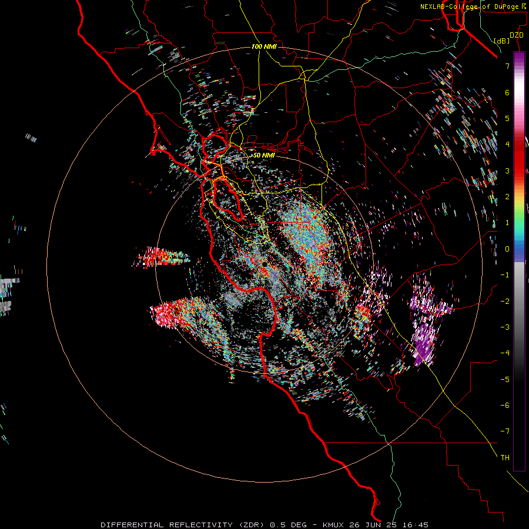Screen dimensions: 529x529
Task: Click the -4 value on the color scale
Action: tap(505, 353)
